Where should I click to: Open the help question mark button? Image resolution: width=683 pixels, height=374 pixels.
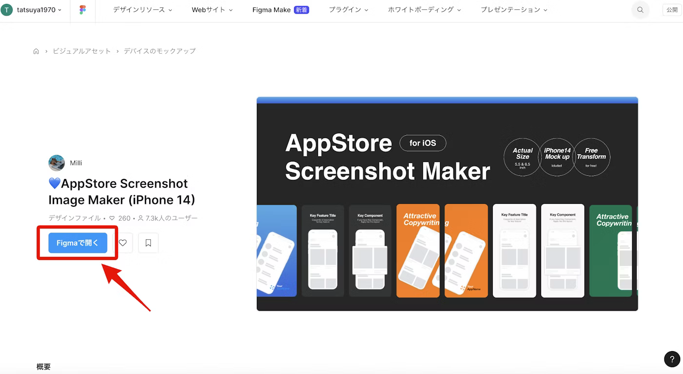(x=672, y=359)
